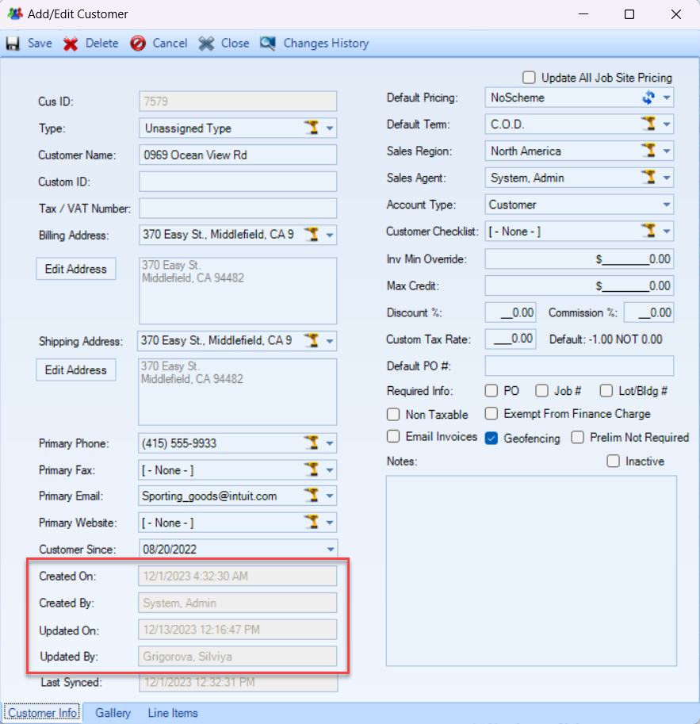The width and height of the screenshot is (700, 724).
Task: Click Edit Address for shipping address
Action: click(x=76, y=370)
